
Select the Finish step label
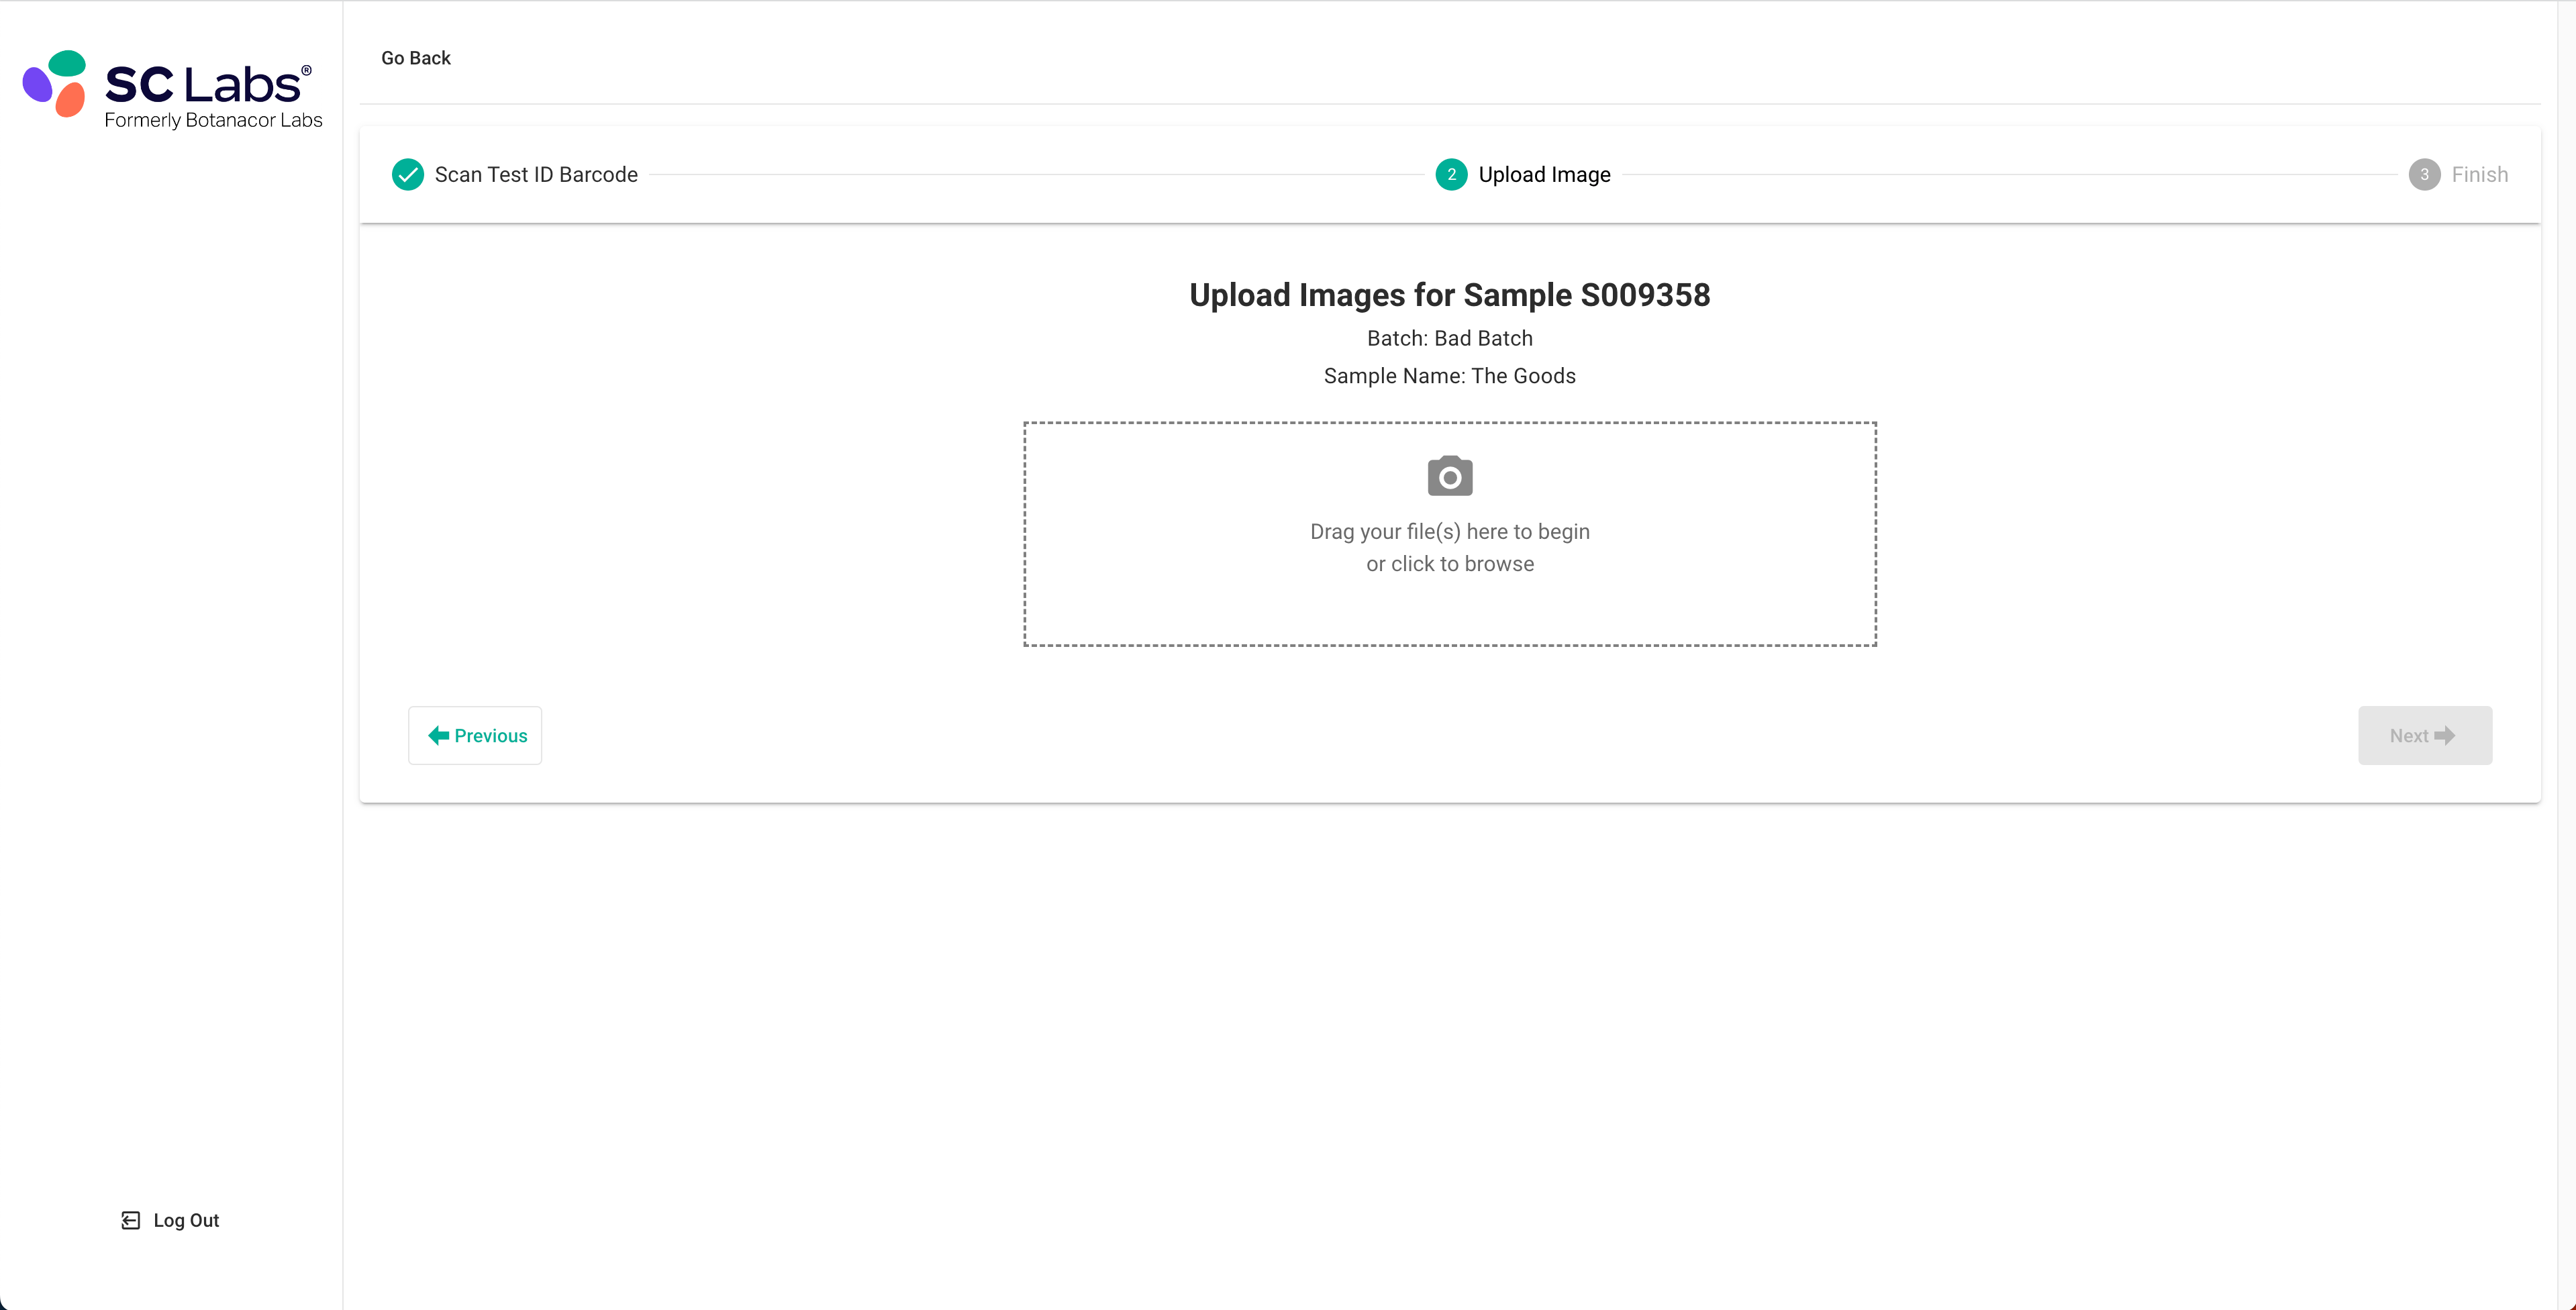(2479, 175)
